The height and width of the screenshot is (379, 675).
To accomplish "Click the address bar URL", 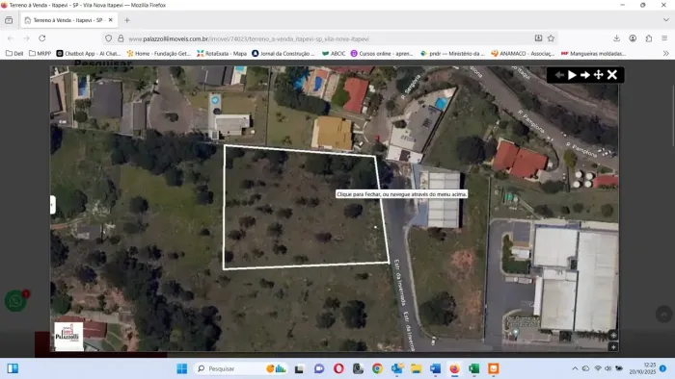I will [x=249, y=38].
